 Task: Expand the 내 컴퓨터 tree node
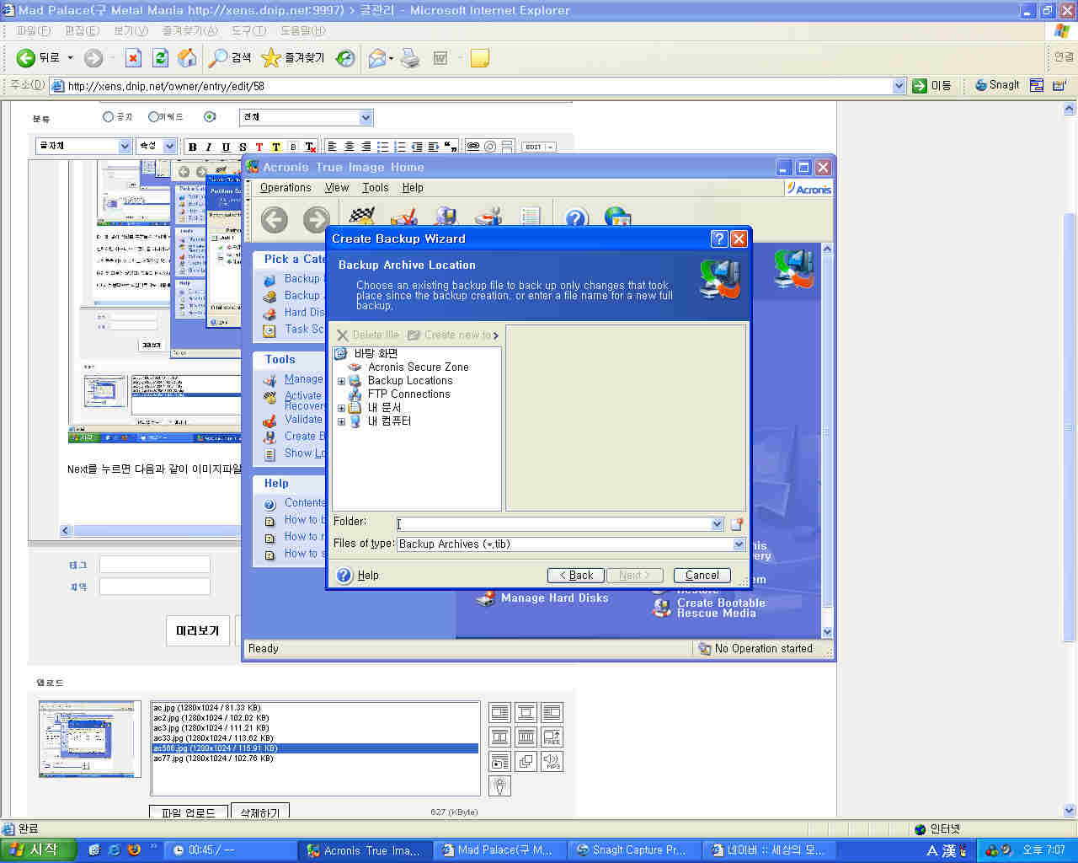tap(341, 421)
